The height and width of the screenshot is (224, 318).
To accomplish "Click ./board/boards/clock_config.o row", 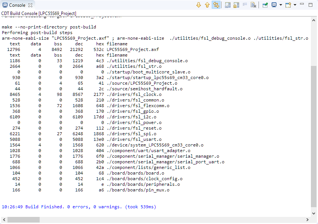I will [144, 179].
